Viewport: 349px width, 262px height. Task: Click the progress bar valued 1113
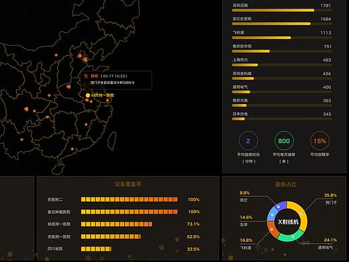click(x=282, y=38)
